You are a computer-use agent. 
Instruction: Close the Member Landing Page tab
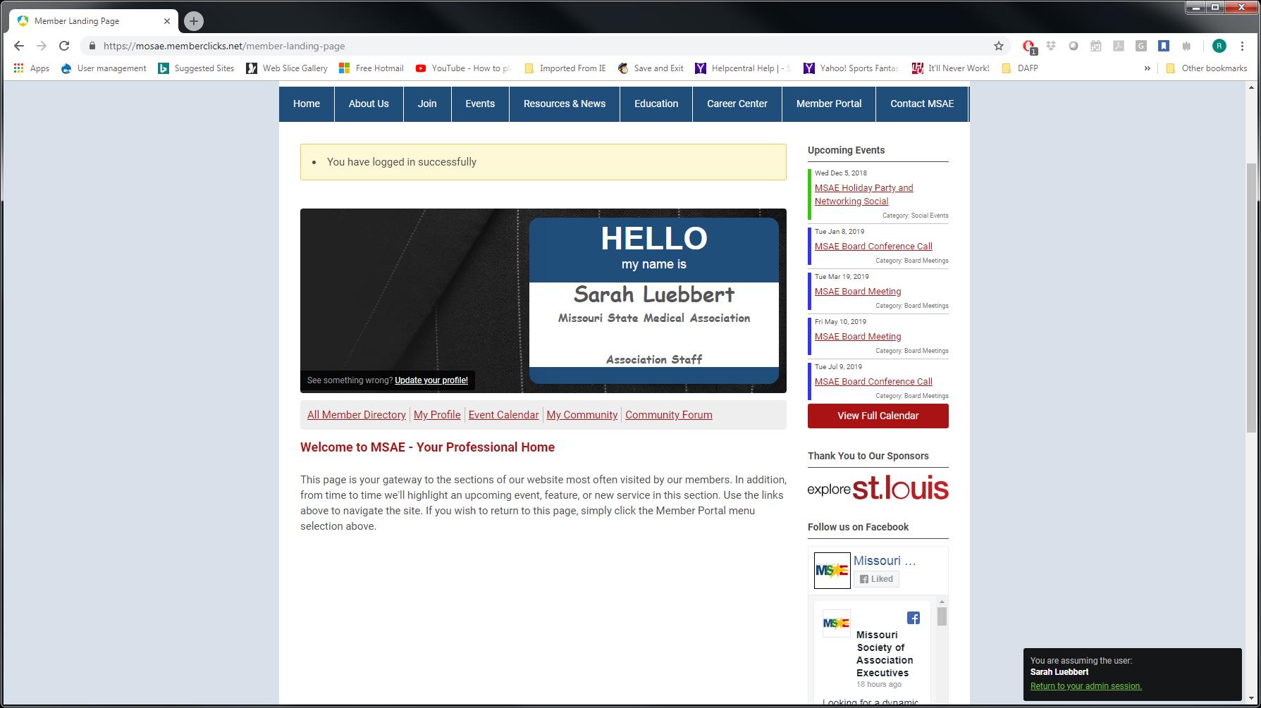[x=167, y=21]
